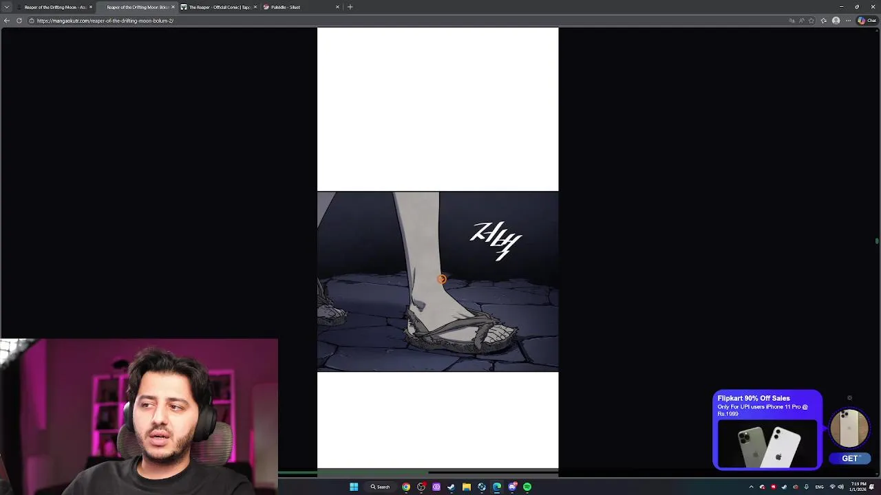Open the browser Settings and more menu
Image resolution: width=881 pixels, height=495 pixels.
coord(848,21)
